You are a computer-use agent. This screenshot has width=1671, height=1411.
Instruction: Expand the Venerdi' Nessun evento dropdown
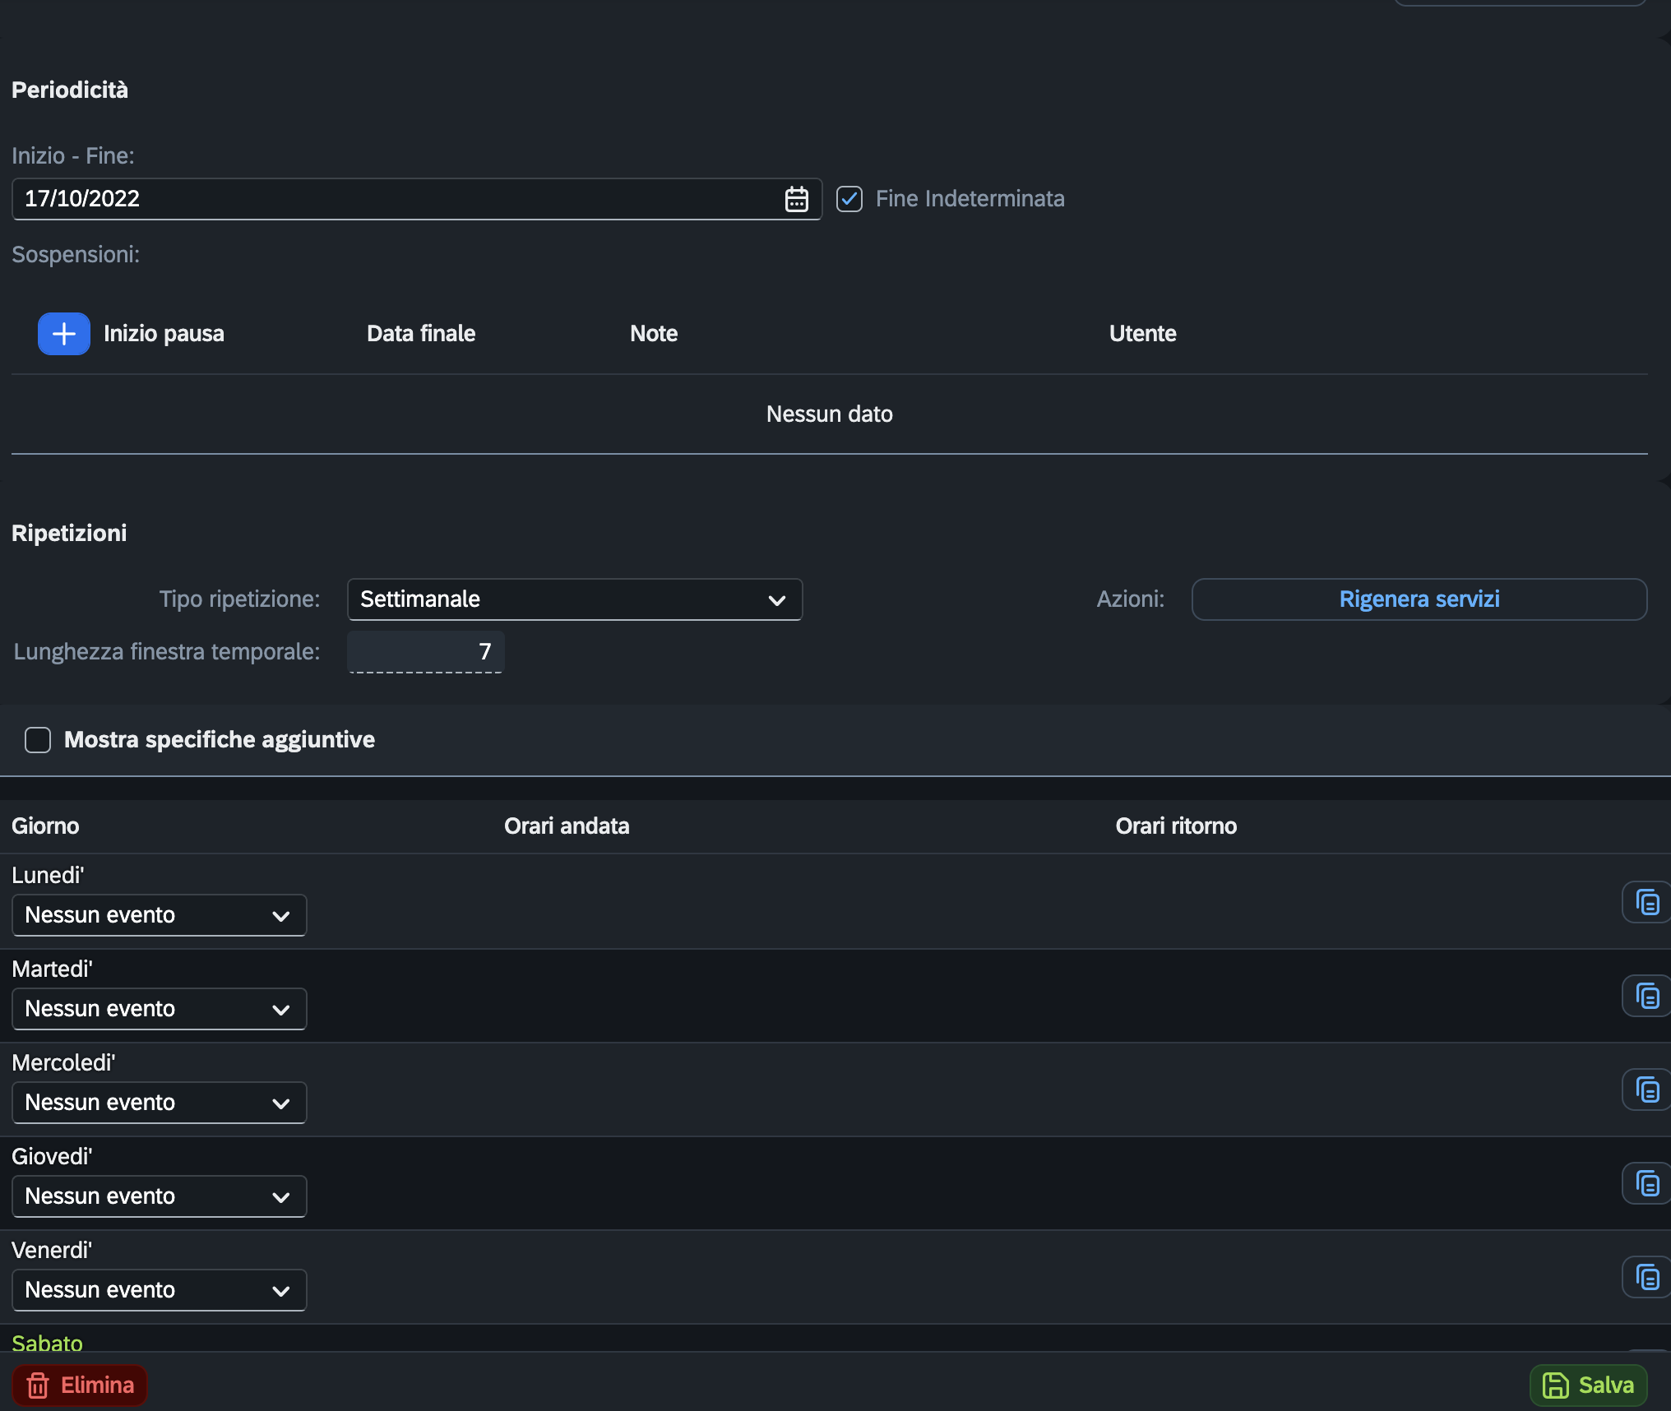click(160, 1290)
